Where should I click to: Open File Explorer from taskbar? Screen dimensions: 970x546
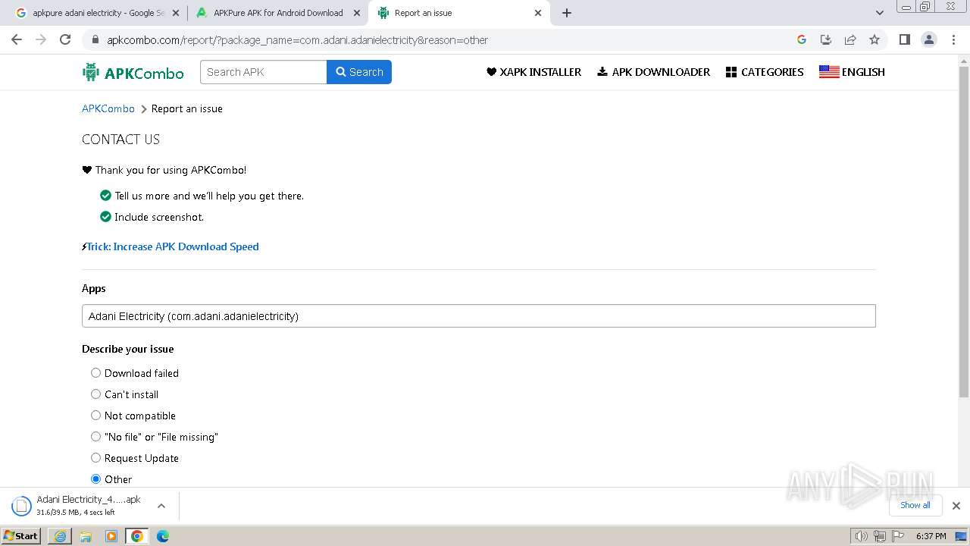(x=86, y=536)
